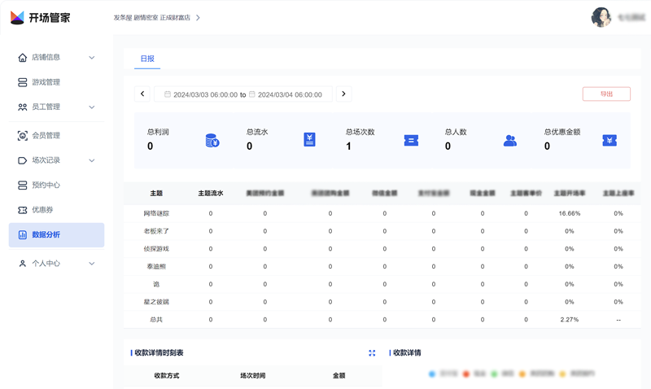Viewport: 651px width, 389px height.
Task: Click the 总优惠金额 yen coupon icon
Action: point(609,140)
